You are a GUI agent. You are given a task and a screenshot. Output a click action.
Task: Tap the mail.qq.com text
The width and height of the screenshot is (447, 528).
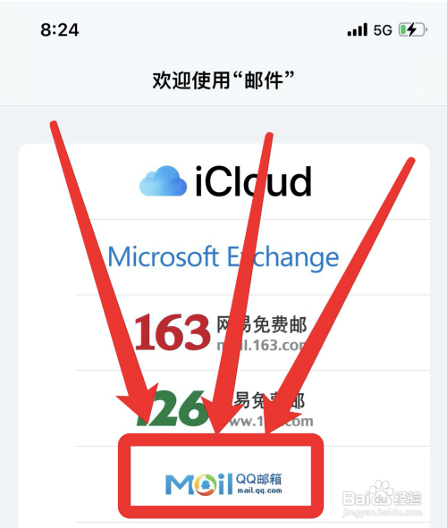tap(259, 490)
